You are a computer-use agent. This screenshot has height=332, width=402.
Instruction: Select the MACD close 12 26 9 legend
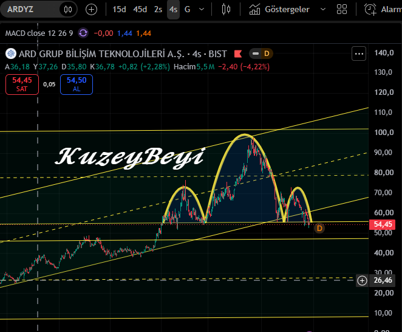pos(39,33)
